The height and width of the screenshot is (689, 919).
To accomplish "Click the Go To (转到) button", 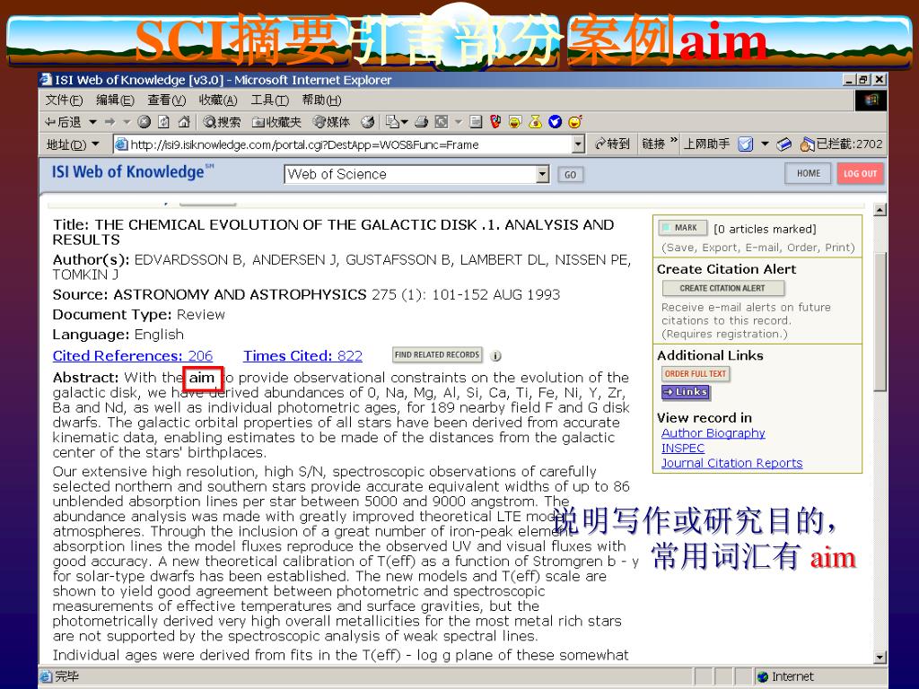I will (612, 144).
